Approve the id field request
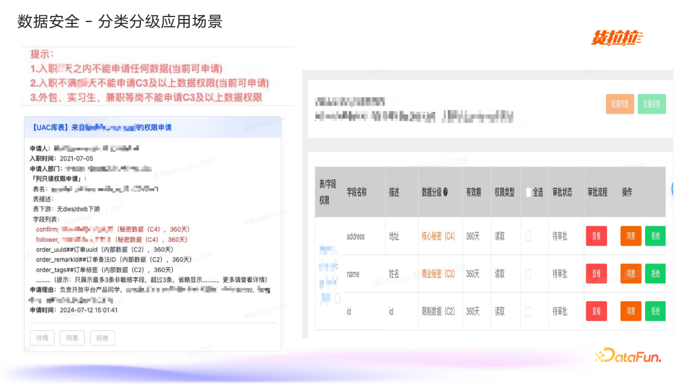The image size is (683, 384). coord(631,311)
